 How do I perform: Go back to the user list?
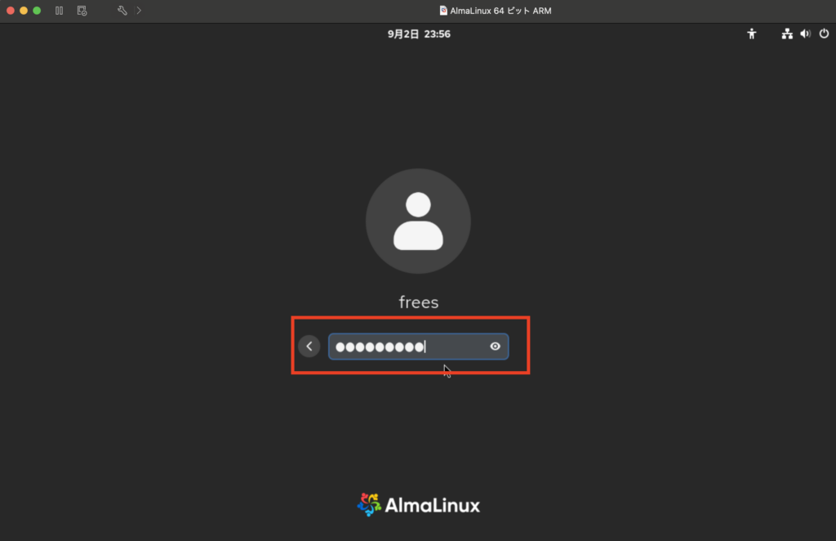(x=309, y=347)
